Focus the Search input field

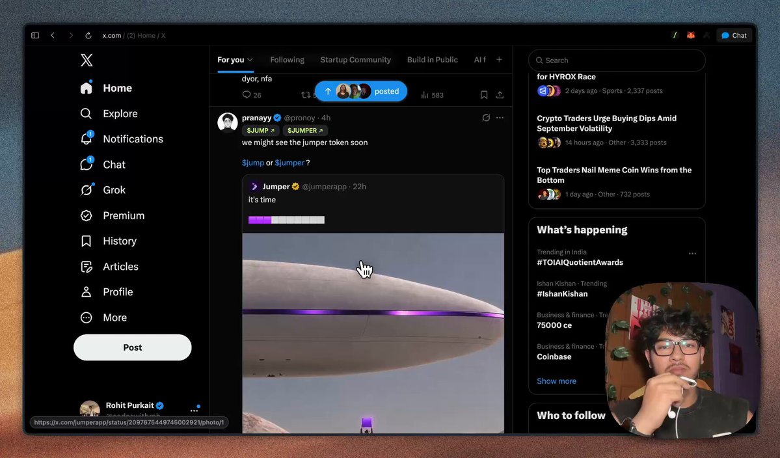(x=617, y=60)
